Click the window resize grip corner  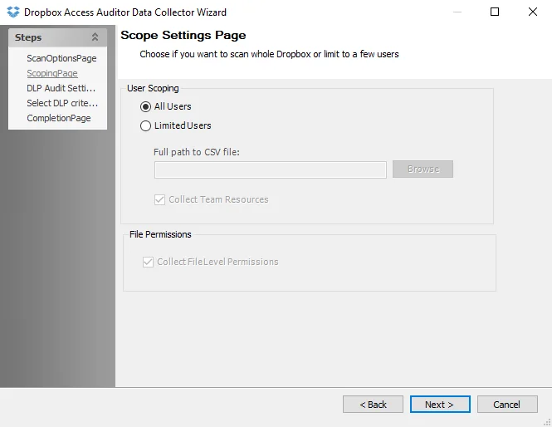547,422
